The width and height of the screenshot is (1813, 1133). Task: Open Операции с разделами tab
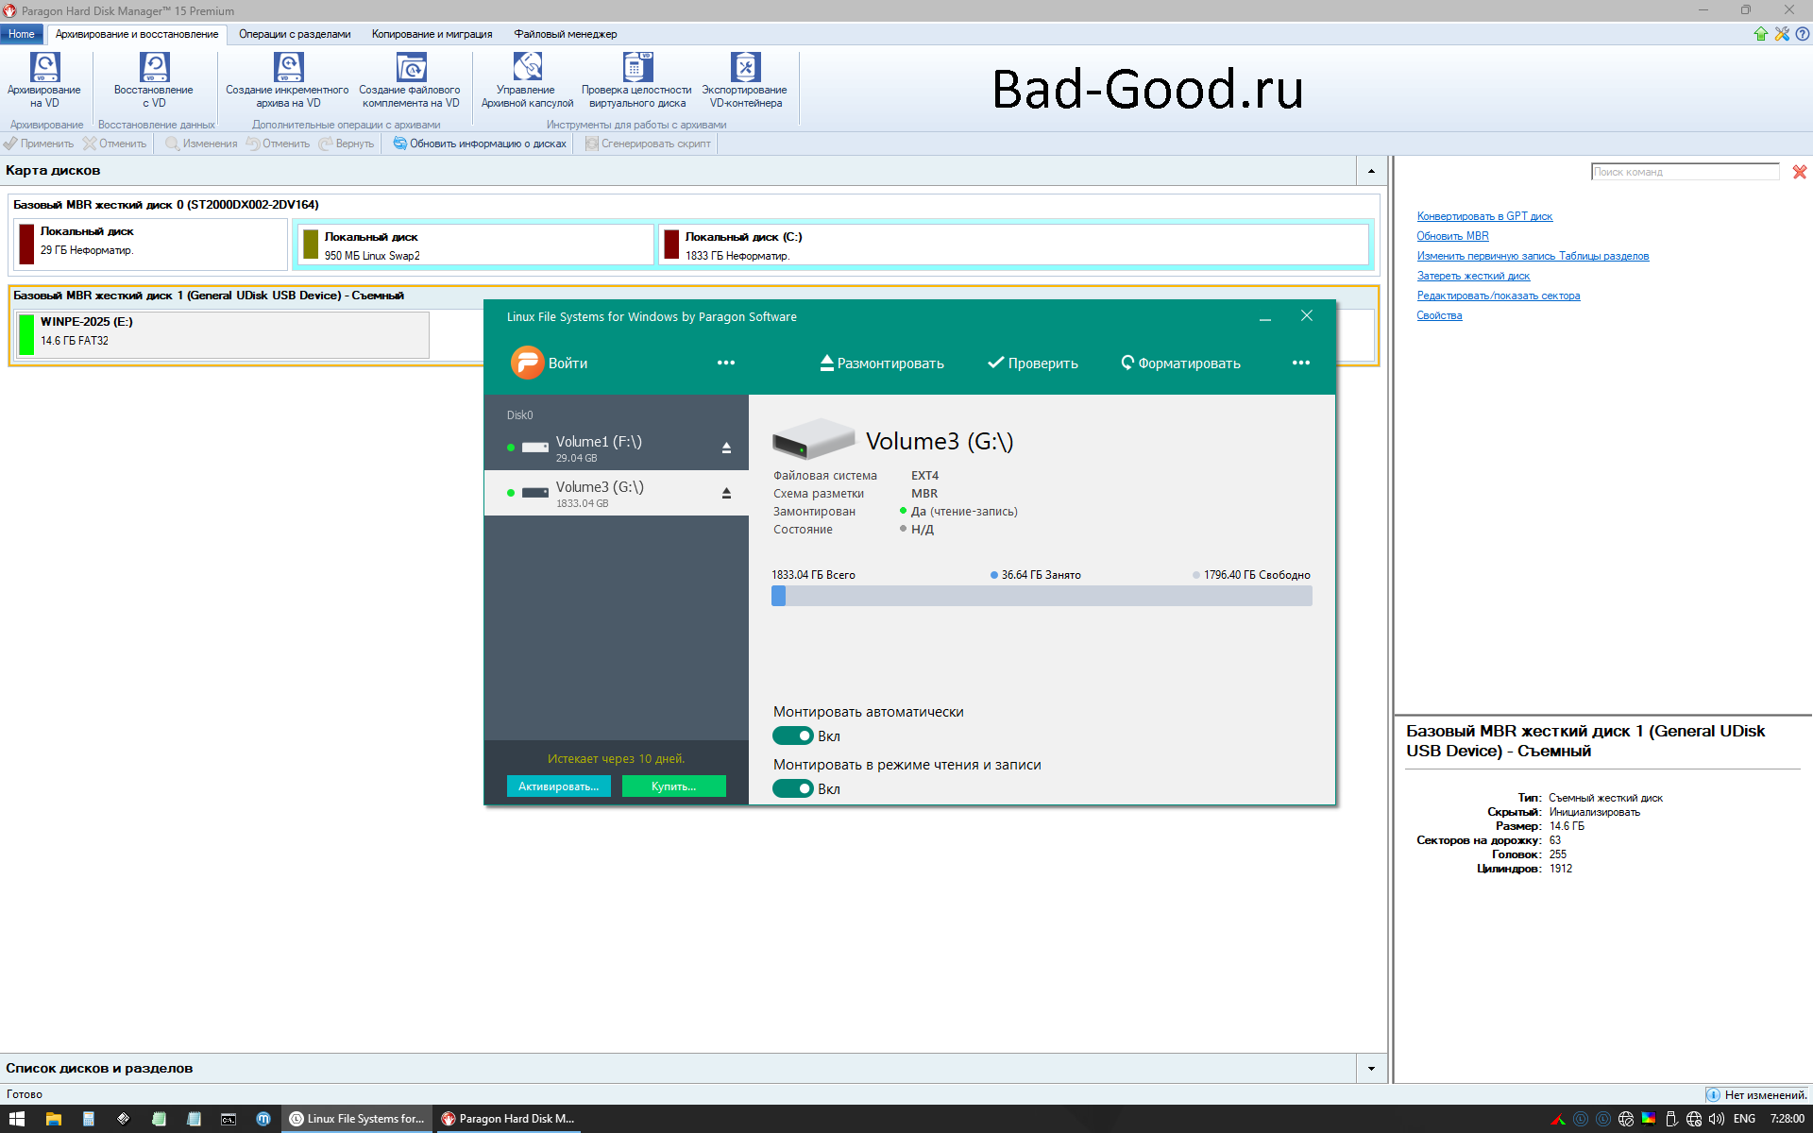[x=295, y=34]
